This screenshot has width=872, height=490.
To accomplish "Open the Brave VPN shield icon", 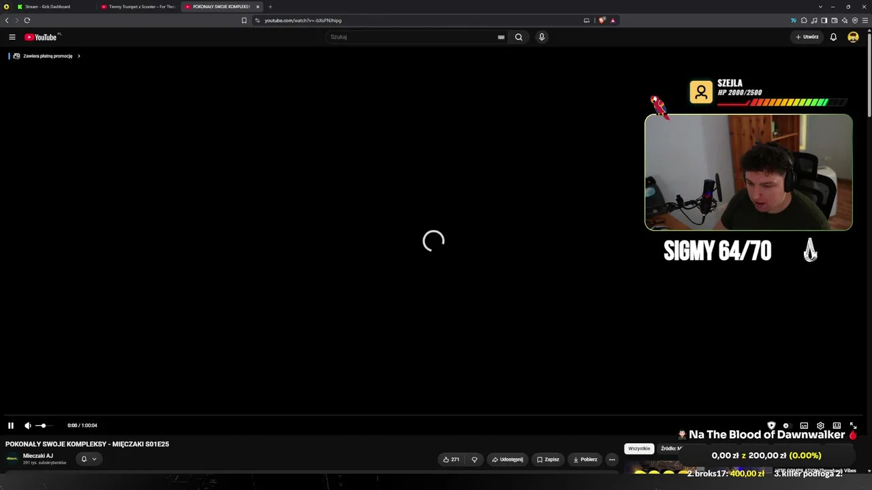I will tap(855, 20).
